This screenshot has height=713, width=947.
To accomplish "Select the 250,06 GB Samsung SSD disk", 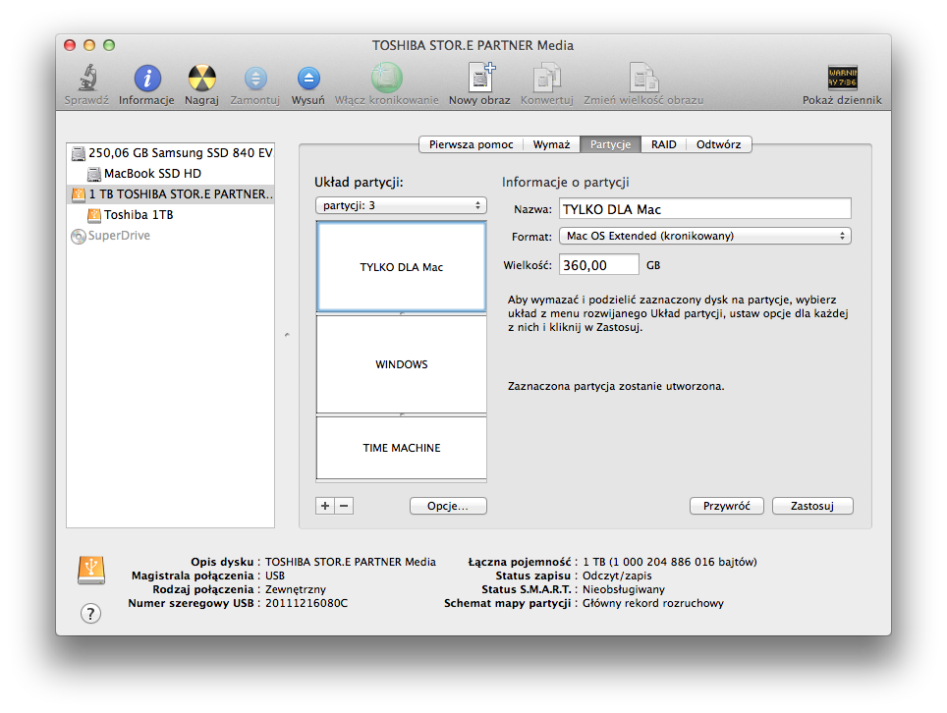I will coord(171,153).
